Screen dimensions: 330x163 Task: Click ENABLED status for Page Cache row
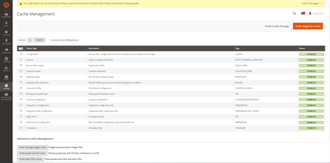311,117
